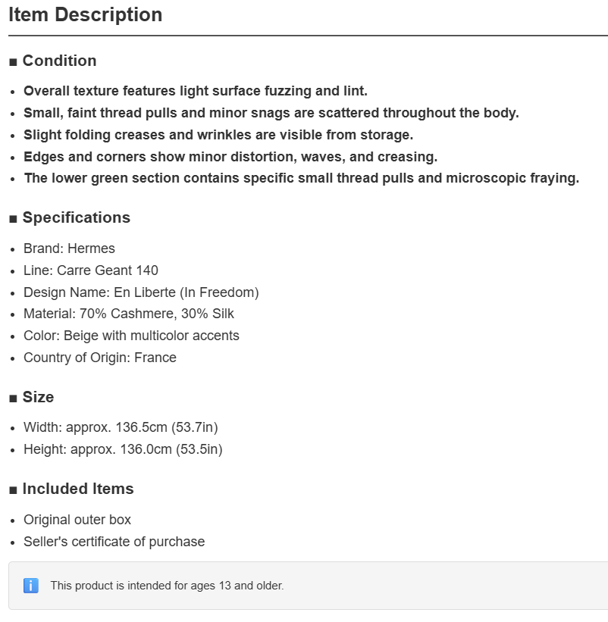The image size is (608, 622).
Task: Click Seller's certificate of purchase item
Action: [x=114, y=542]
